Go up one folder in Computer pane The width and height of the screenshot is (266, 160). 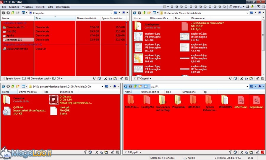(13, 13)
